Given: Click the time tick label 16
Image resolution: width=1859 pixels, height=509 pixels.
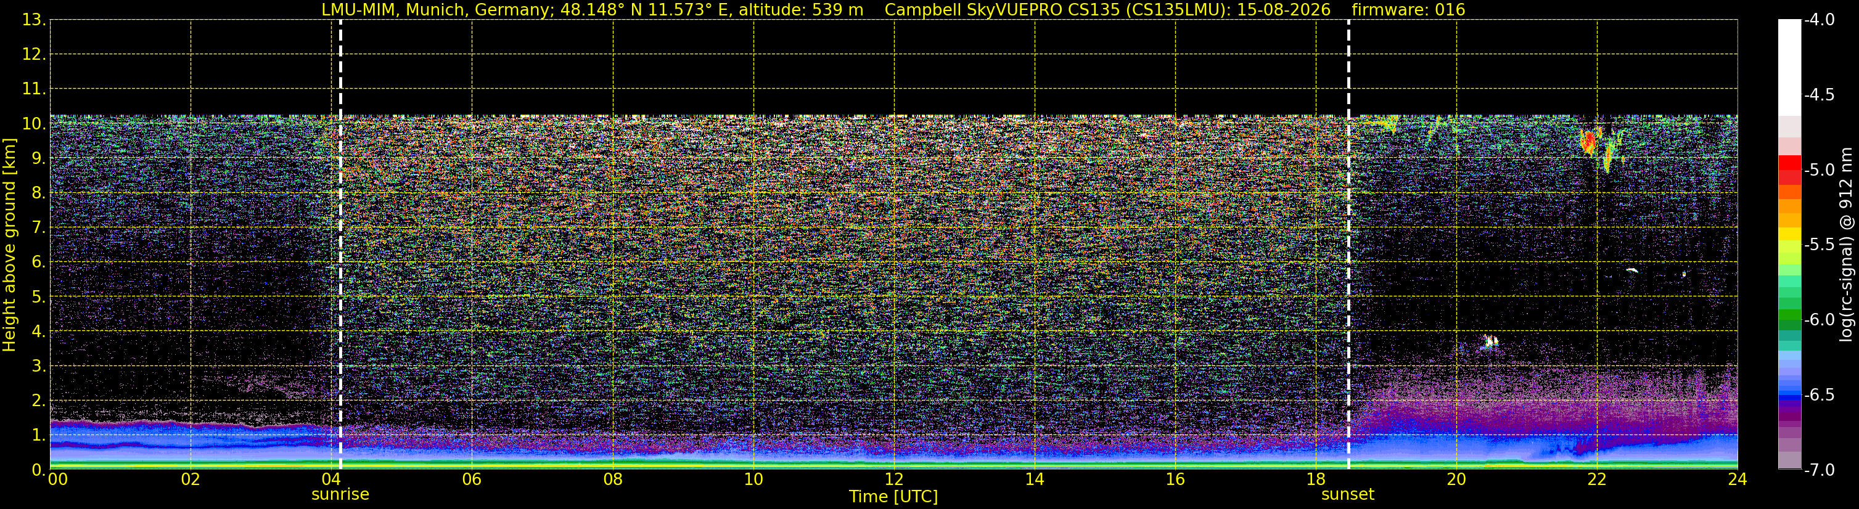Looking at the screenshot, I should coord(1176,479).
